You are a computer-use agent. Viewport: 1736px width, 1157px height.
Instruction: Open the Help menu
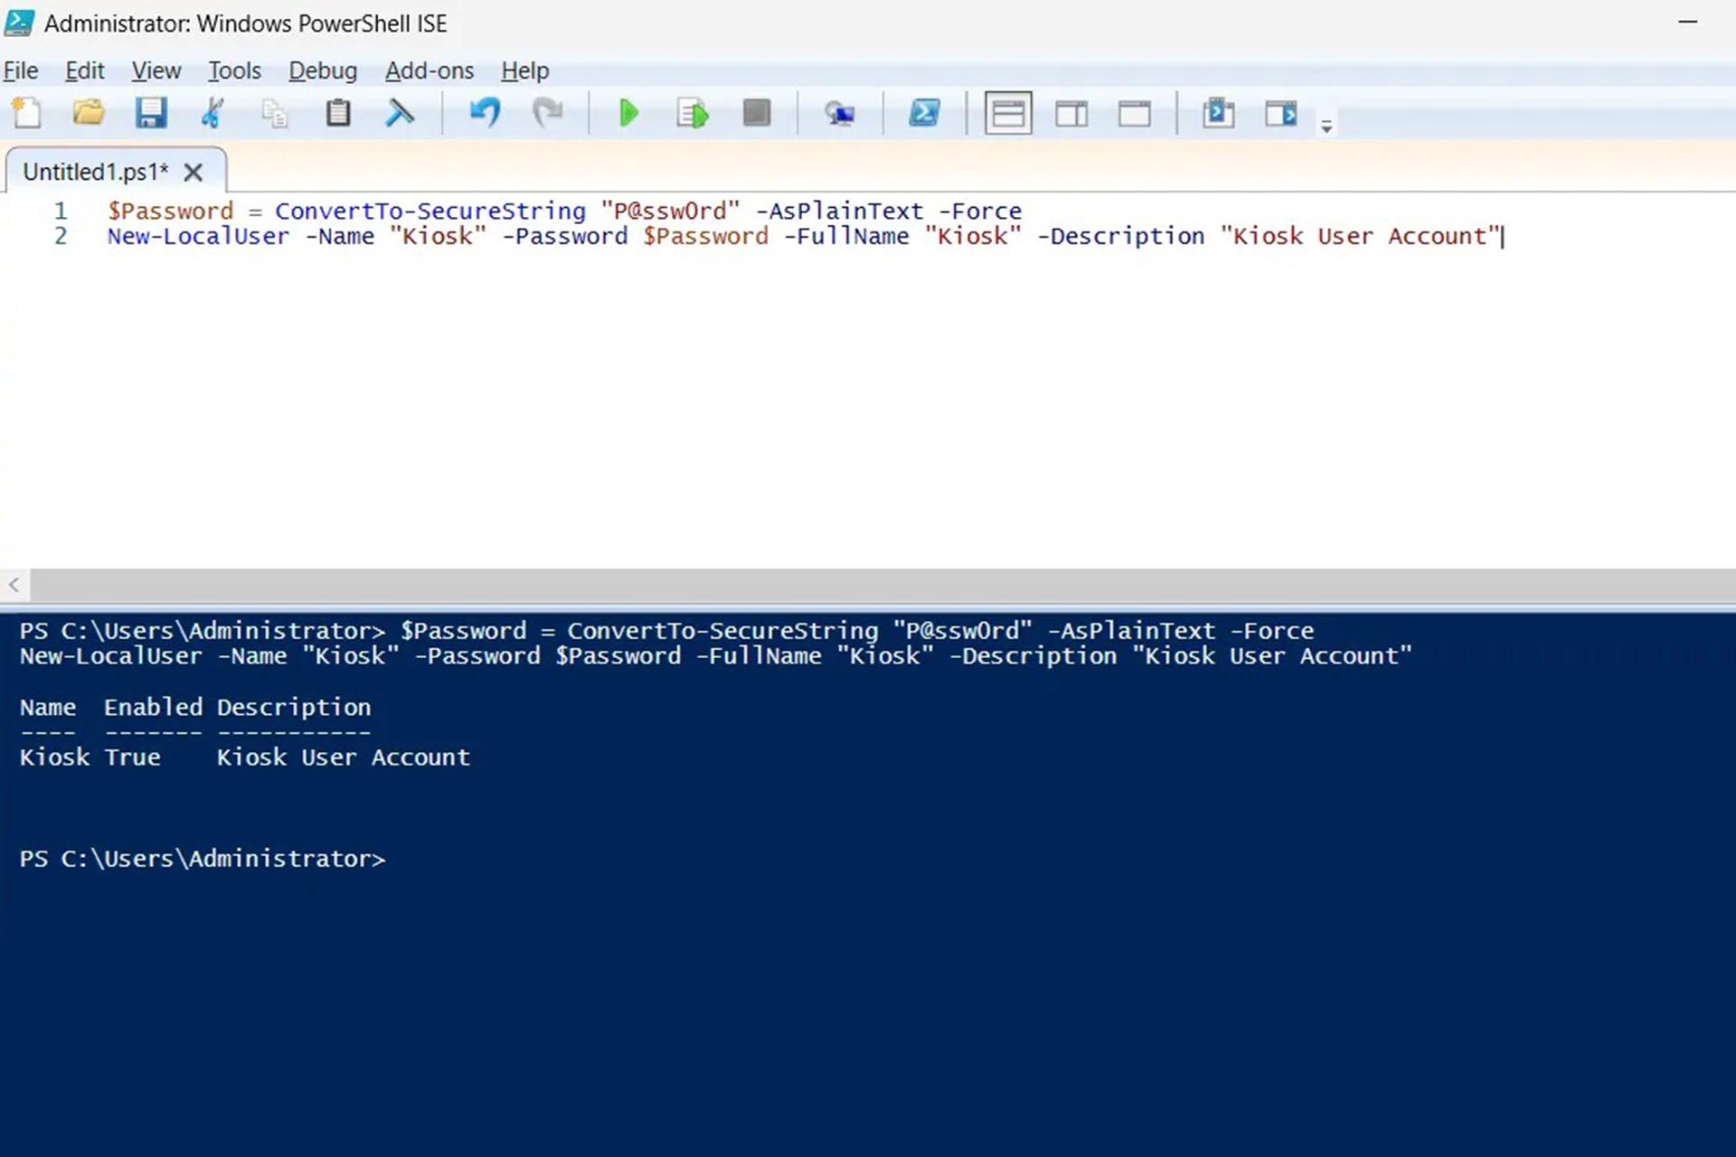click(x=525, y=71)
